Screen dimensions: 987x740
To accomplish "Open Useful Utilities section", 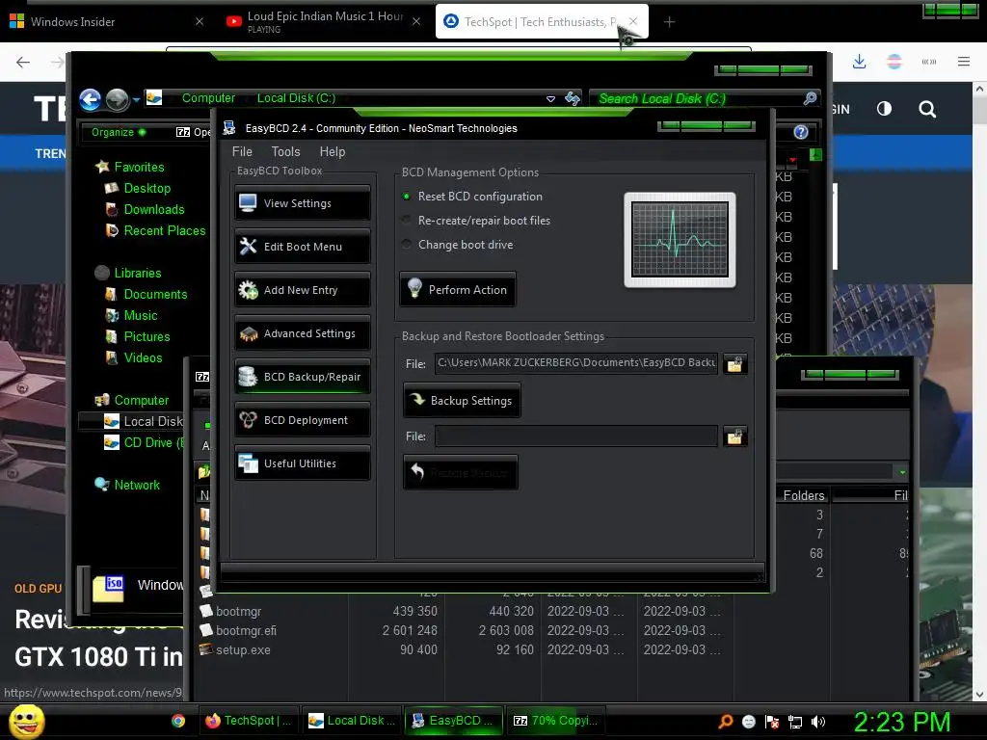I will [303, 463].
